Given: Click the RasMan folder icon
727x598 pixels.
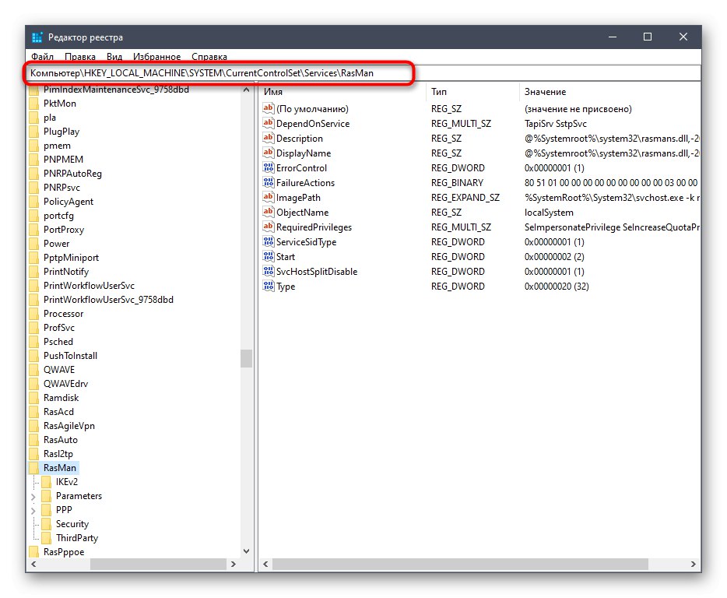Looking at the screenshot, I should (x=33, y=468).
